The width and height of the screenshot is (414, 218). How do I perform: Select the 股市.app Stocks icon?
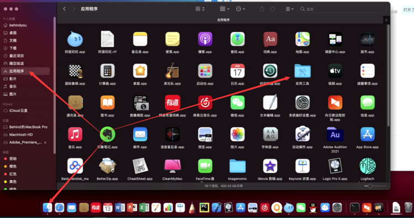[x=368, y=39]
